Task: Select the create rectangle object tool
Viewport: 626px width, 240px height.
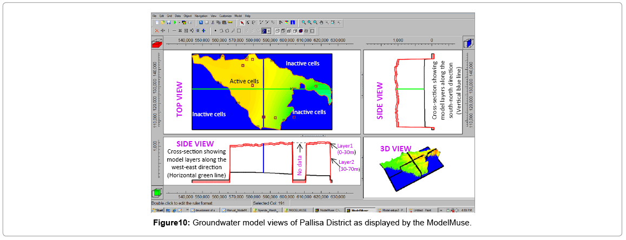Action: tap(239, 31)
